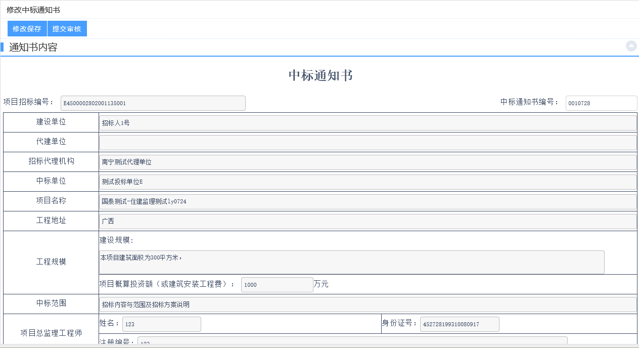Collapse the 通知书内容 section arrow icon

click(x=631, y=46)
